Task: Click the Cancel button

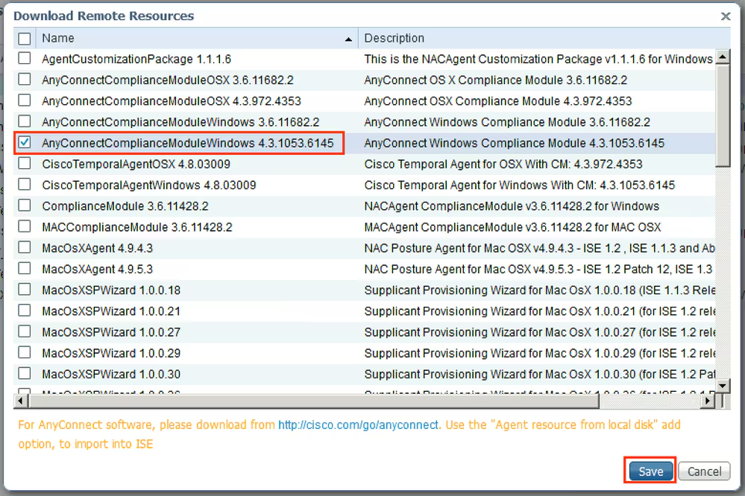Action: (704, 471)
